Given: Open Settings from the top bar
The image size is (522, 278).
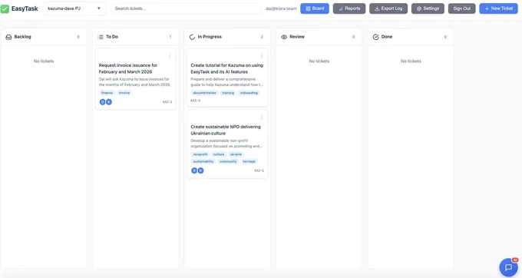Looking at the screenshot, I should [428, 8].
